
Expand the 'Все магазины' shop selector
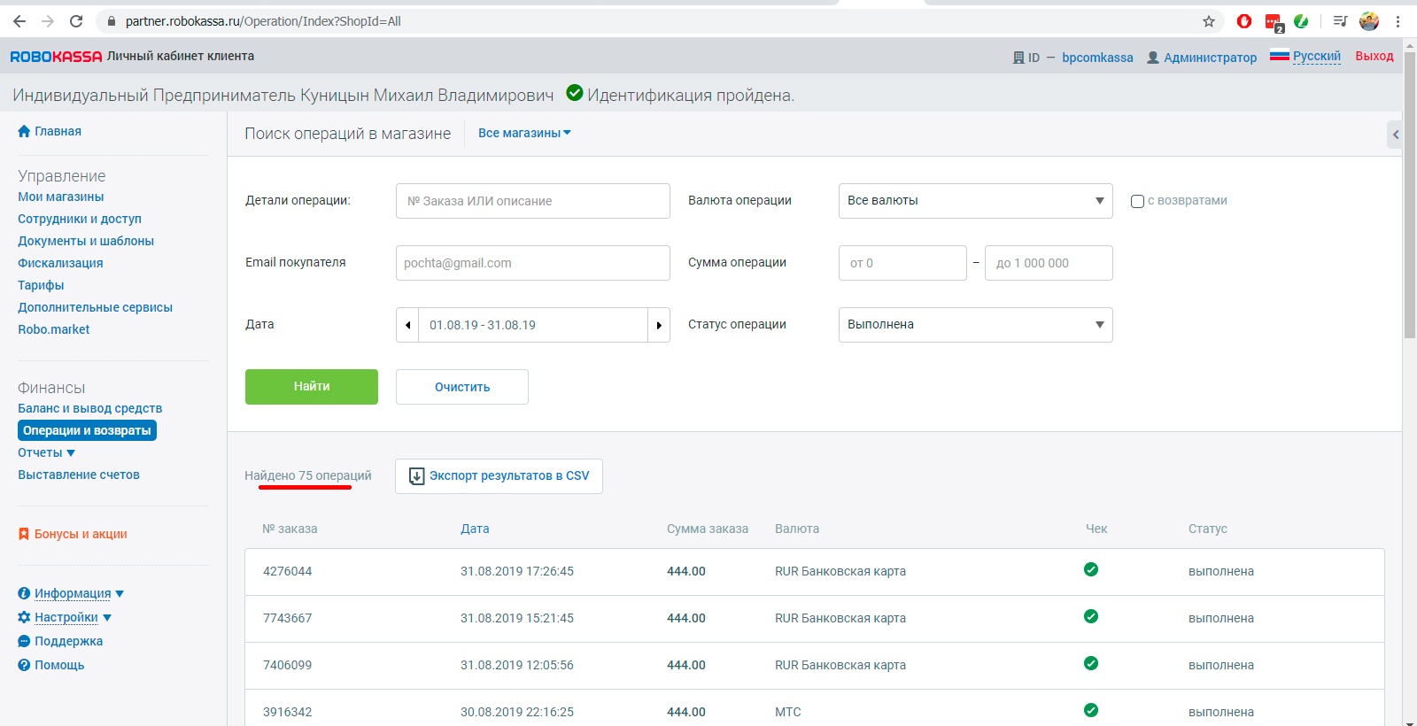click(x=524, y=133)
